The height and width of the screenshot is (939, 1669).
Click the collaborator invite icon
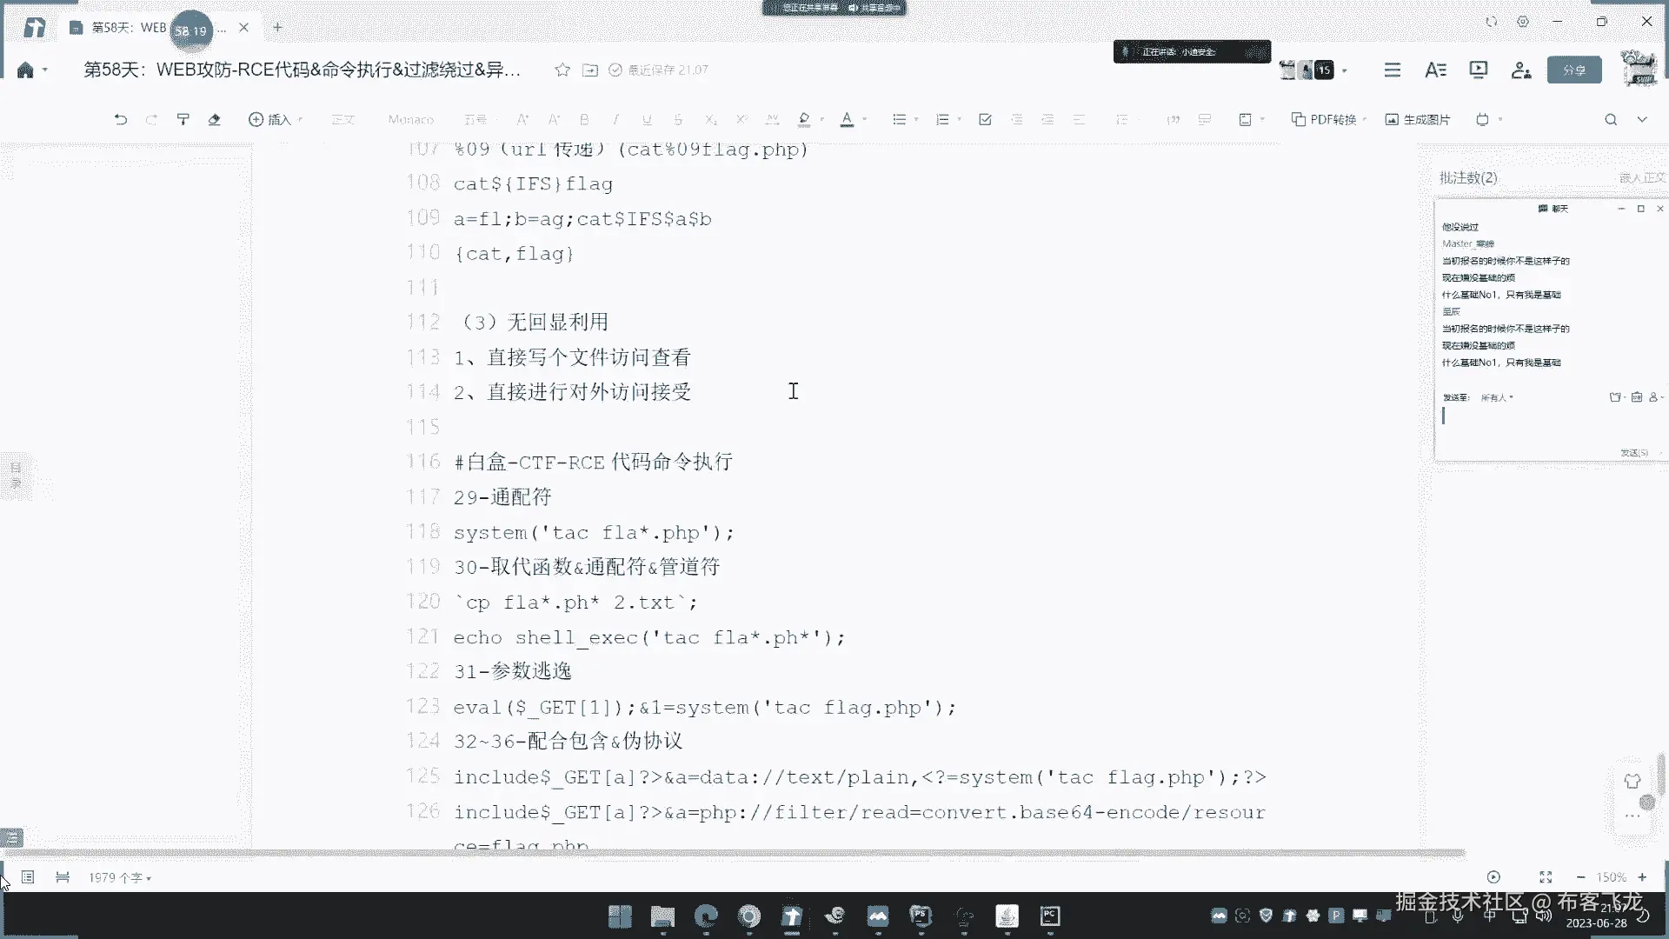pyautogui.click(x=1521, y=70)
